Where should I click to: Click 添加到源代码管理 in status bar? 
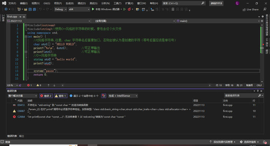click(x=222, y=142)
